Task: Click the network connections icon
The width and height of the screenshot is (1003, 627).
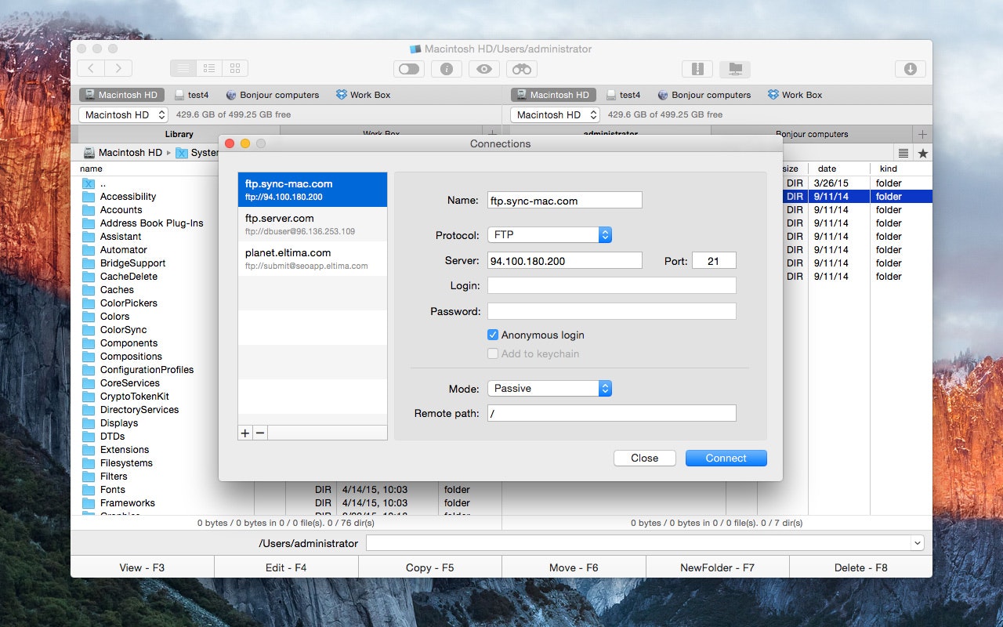Action: click(735, 69)
